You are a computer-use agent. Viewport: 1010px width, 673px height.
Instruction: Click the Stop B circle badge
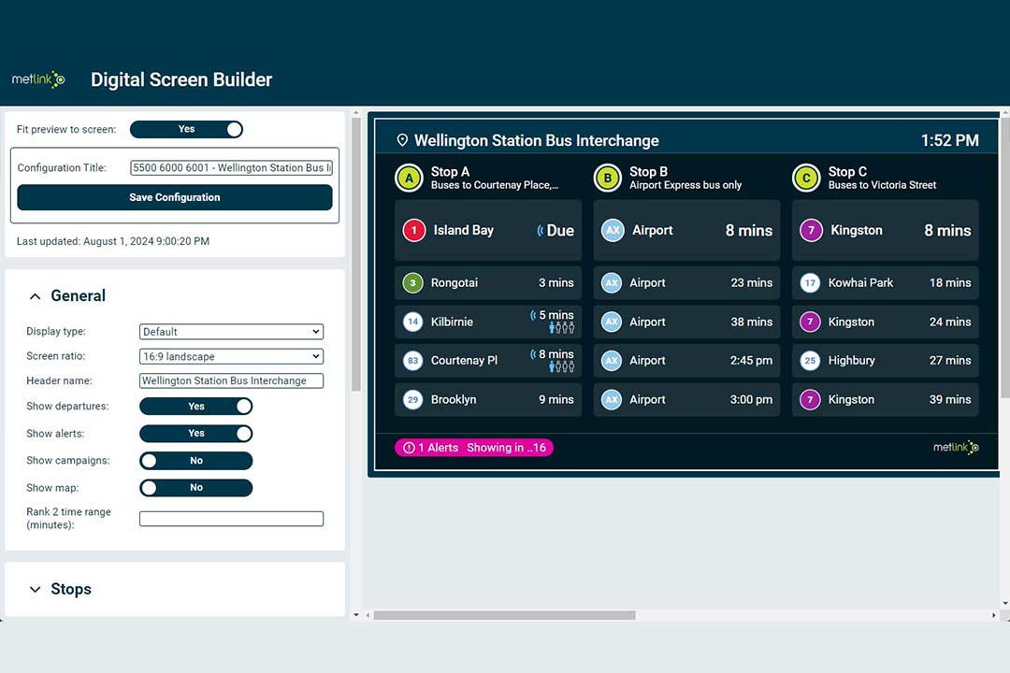[x=608, y=178]
